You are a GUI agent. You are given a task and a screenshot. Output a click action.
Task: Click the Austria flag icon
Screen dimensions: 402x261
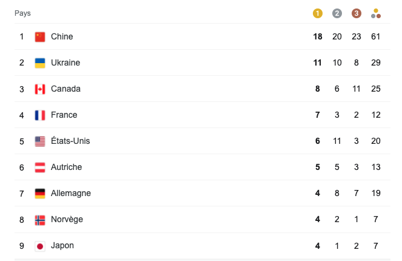(x=40, y=168)
